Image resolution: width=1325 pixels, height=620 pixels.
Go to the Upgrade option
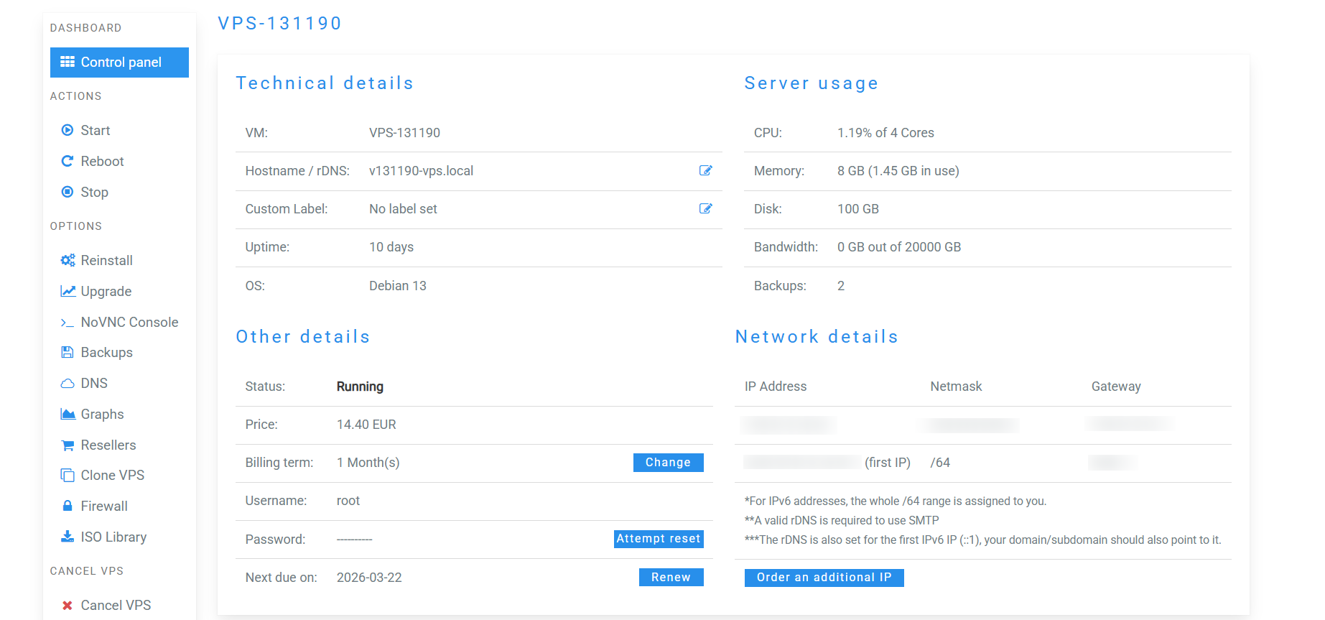106,291
